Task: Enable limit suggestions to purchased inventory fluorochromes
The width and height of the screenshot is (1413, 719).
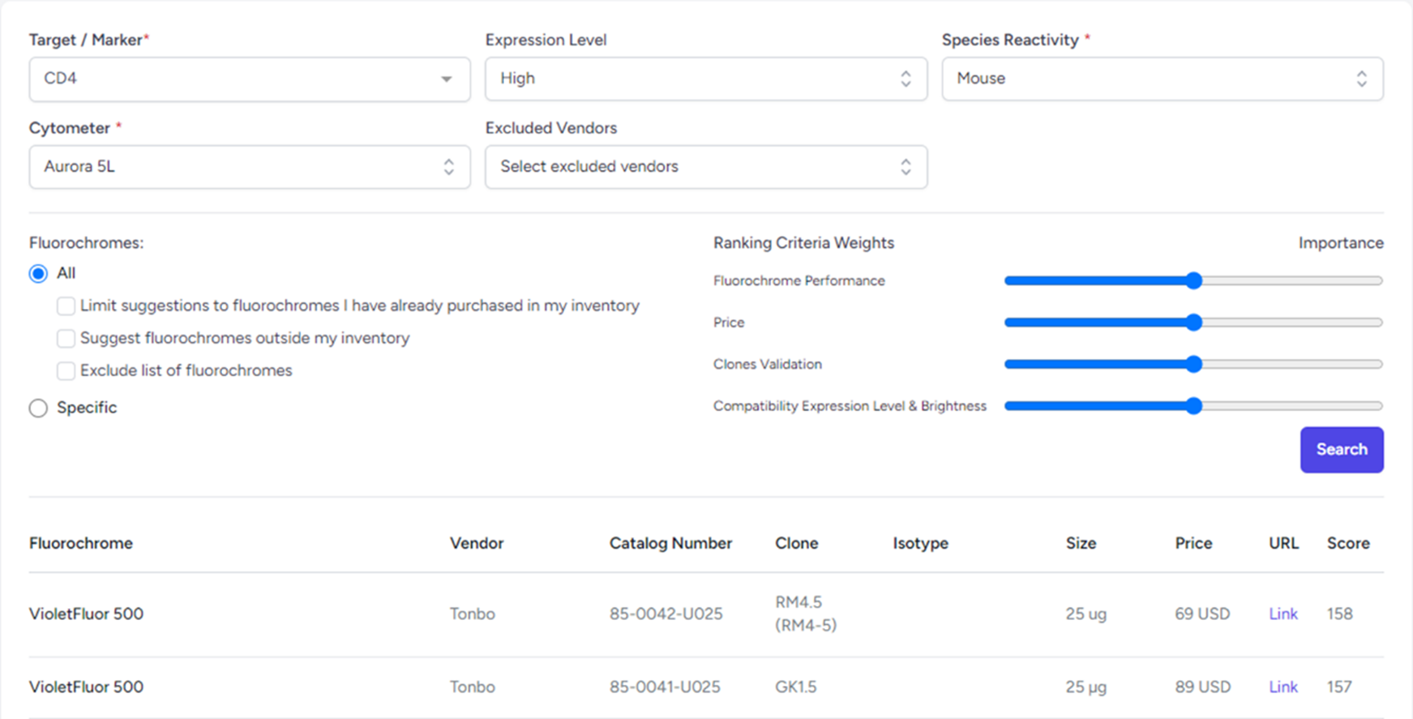Action: point(66,306)
